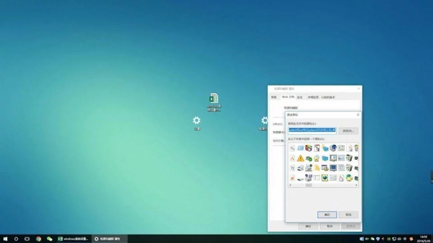Select the yellow warning triangle icon
The image size is (433, 243).
(300, 158)
